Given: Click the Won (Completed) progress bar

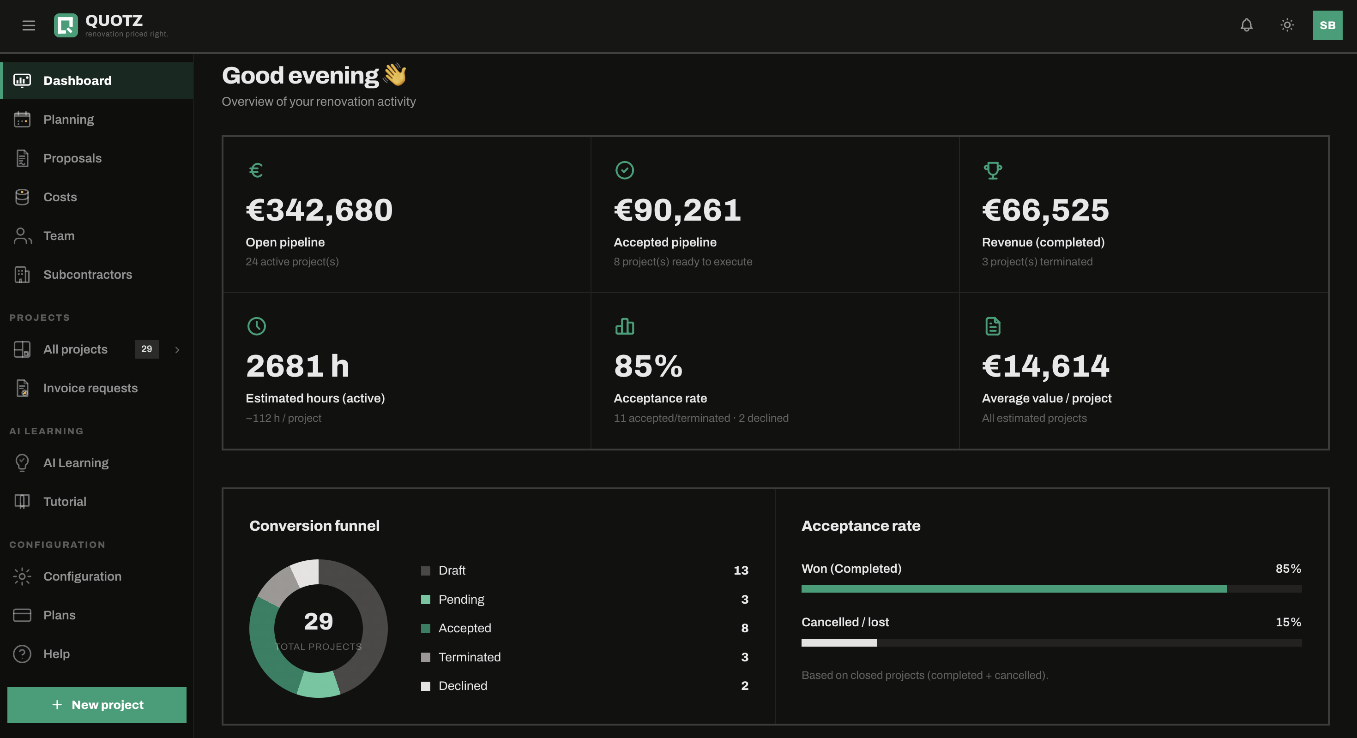Looking at the screenshot, I should [1051, 589].
